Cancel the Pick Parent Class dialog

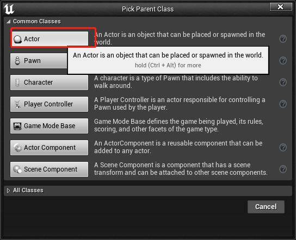tap(266, 207)
